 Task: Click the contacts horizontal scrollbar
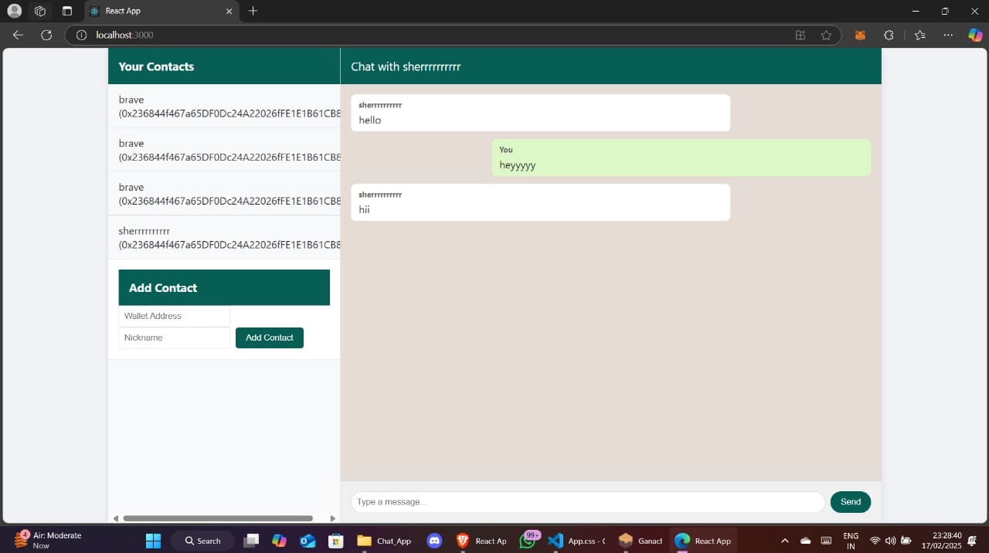(218, 518)
